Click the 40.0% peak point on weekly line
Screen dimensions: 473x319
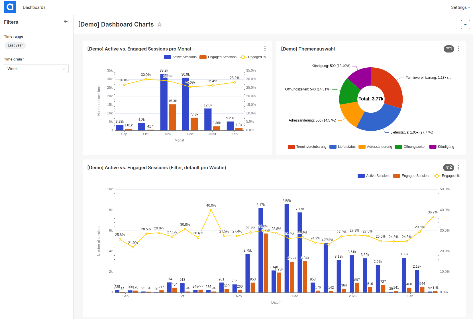click(211, 210)
